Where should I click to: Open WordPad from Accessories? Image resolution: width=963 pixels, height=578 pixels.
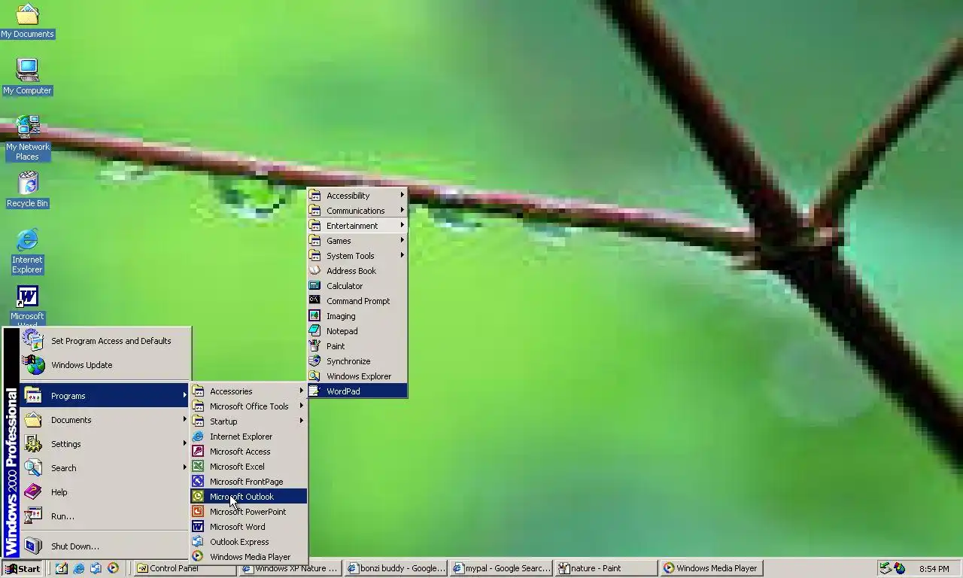click(357, 391)
